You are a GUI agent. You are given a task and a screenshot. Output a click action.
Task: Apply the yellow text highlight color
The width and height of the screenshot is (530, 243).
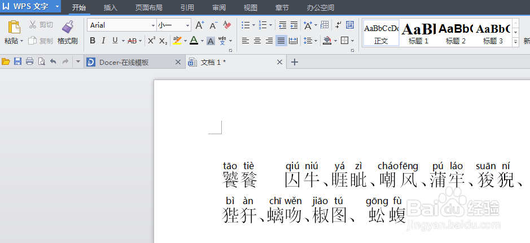(x=177, y=41)
